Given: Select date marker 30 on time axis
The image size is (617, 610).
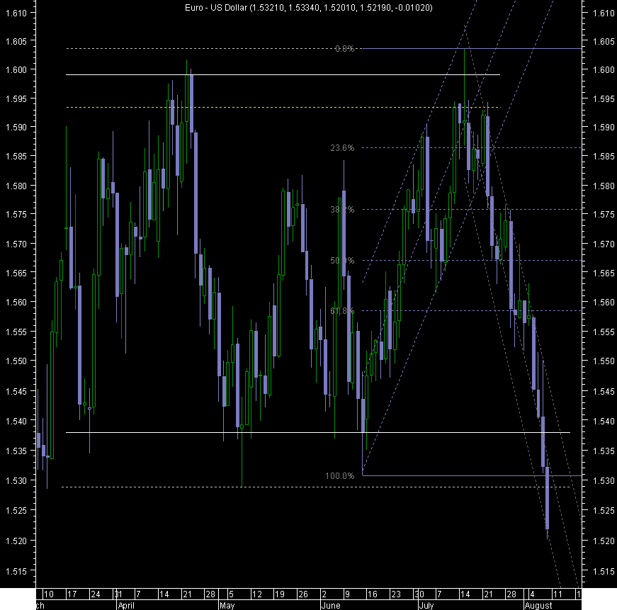Looking at the screenshot, I should pos(419,594).
